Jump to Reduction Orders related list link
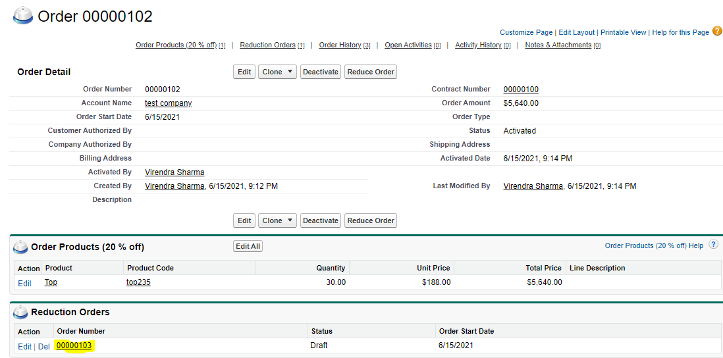The width and height of the screenshot is (723, 358). pyautogui.click(x=267, y=45)
